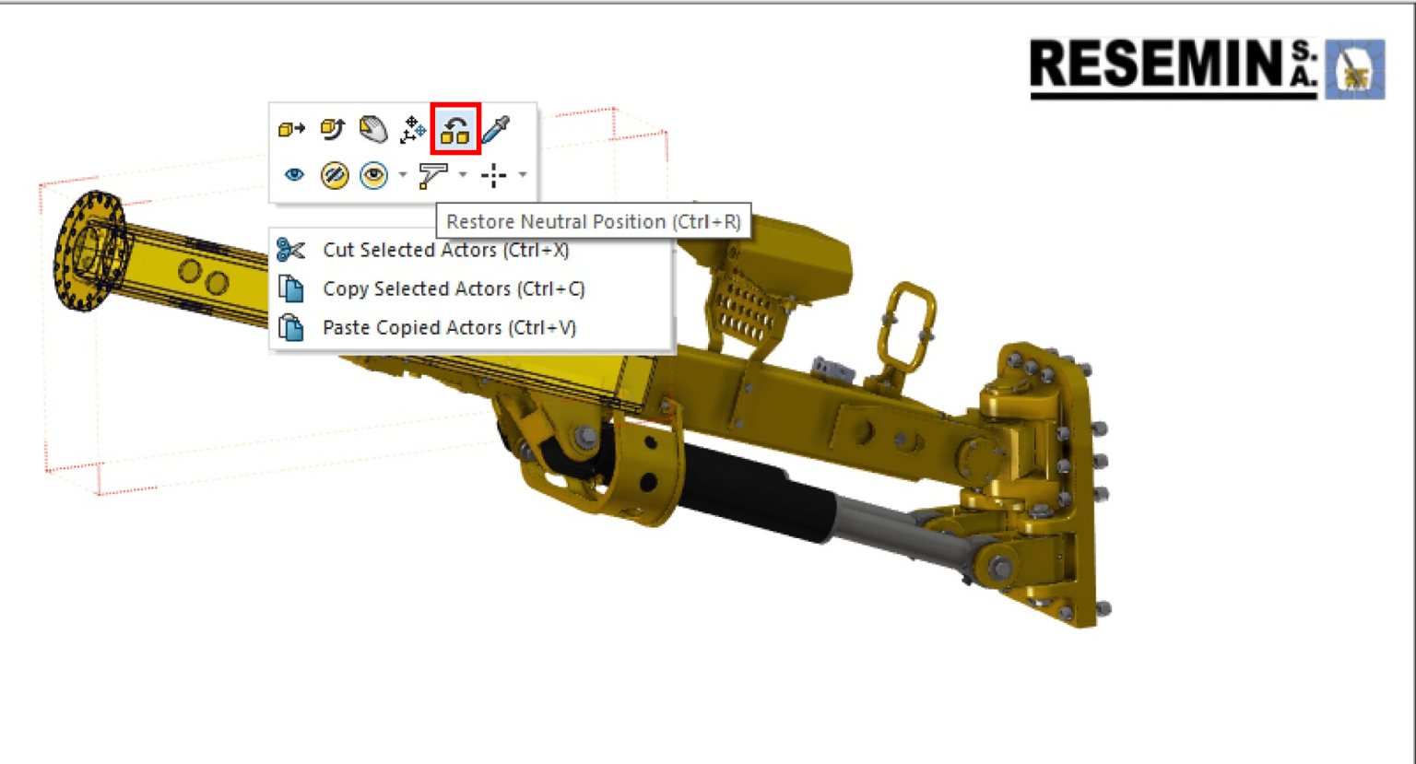This screenshot has height=764, width=1416.
Task: Toggle actor visibility with the blue eye icon
Action: coord(294,174)
